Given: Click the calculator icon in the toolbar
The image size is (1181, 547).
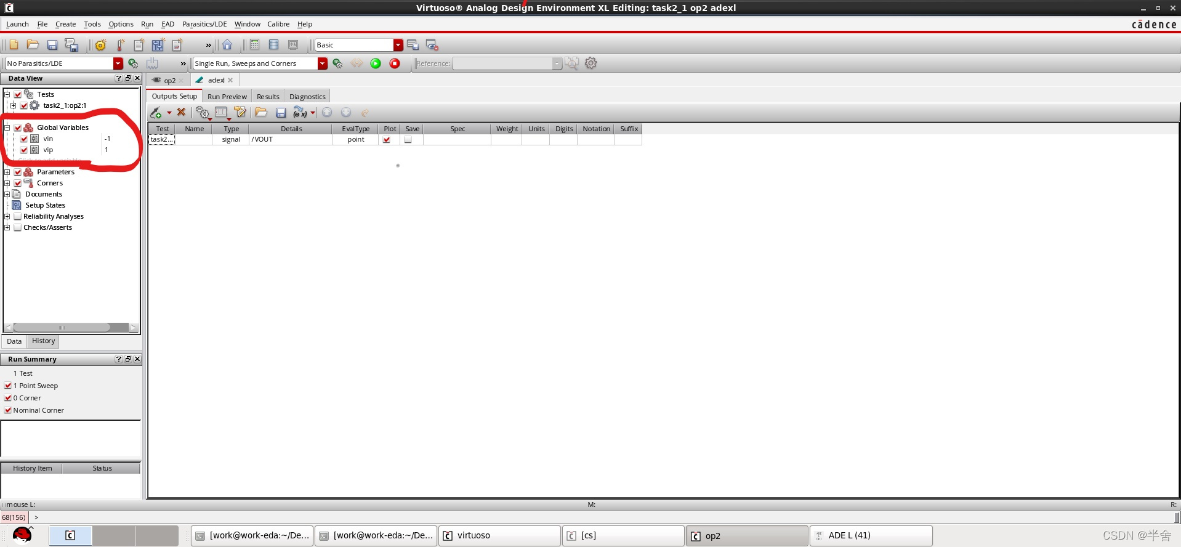Looking at the screenshot, I should point(254,45).
